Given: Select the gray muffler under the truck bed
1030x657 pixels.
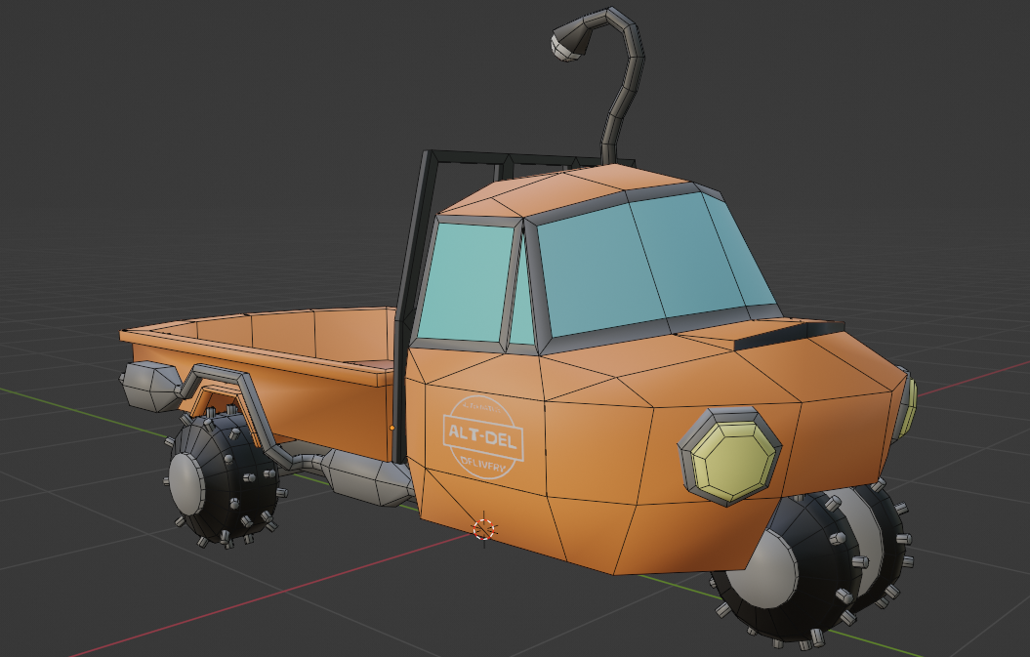Looking at the screenshot, I should point(365,477).
